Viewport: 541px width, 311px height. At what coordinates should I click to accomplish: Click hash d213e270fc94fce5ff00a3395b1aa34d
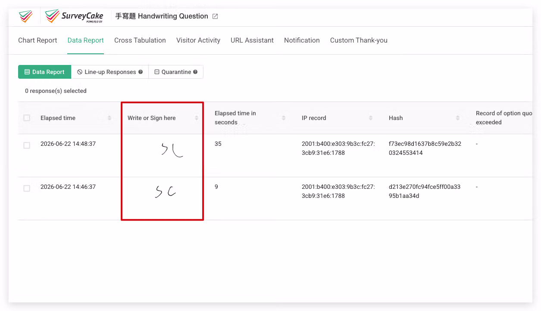pos(425,191)
